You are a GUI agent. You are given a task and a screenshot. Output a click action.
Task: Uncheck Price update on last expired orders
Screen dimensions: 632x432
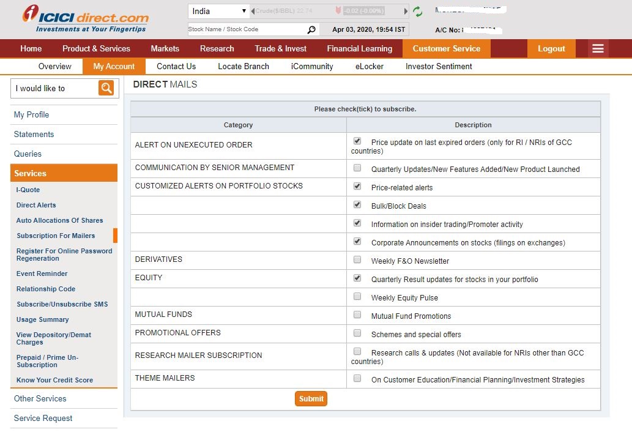pos(357,141)
